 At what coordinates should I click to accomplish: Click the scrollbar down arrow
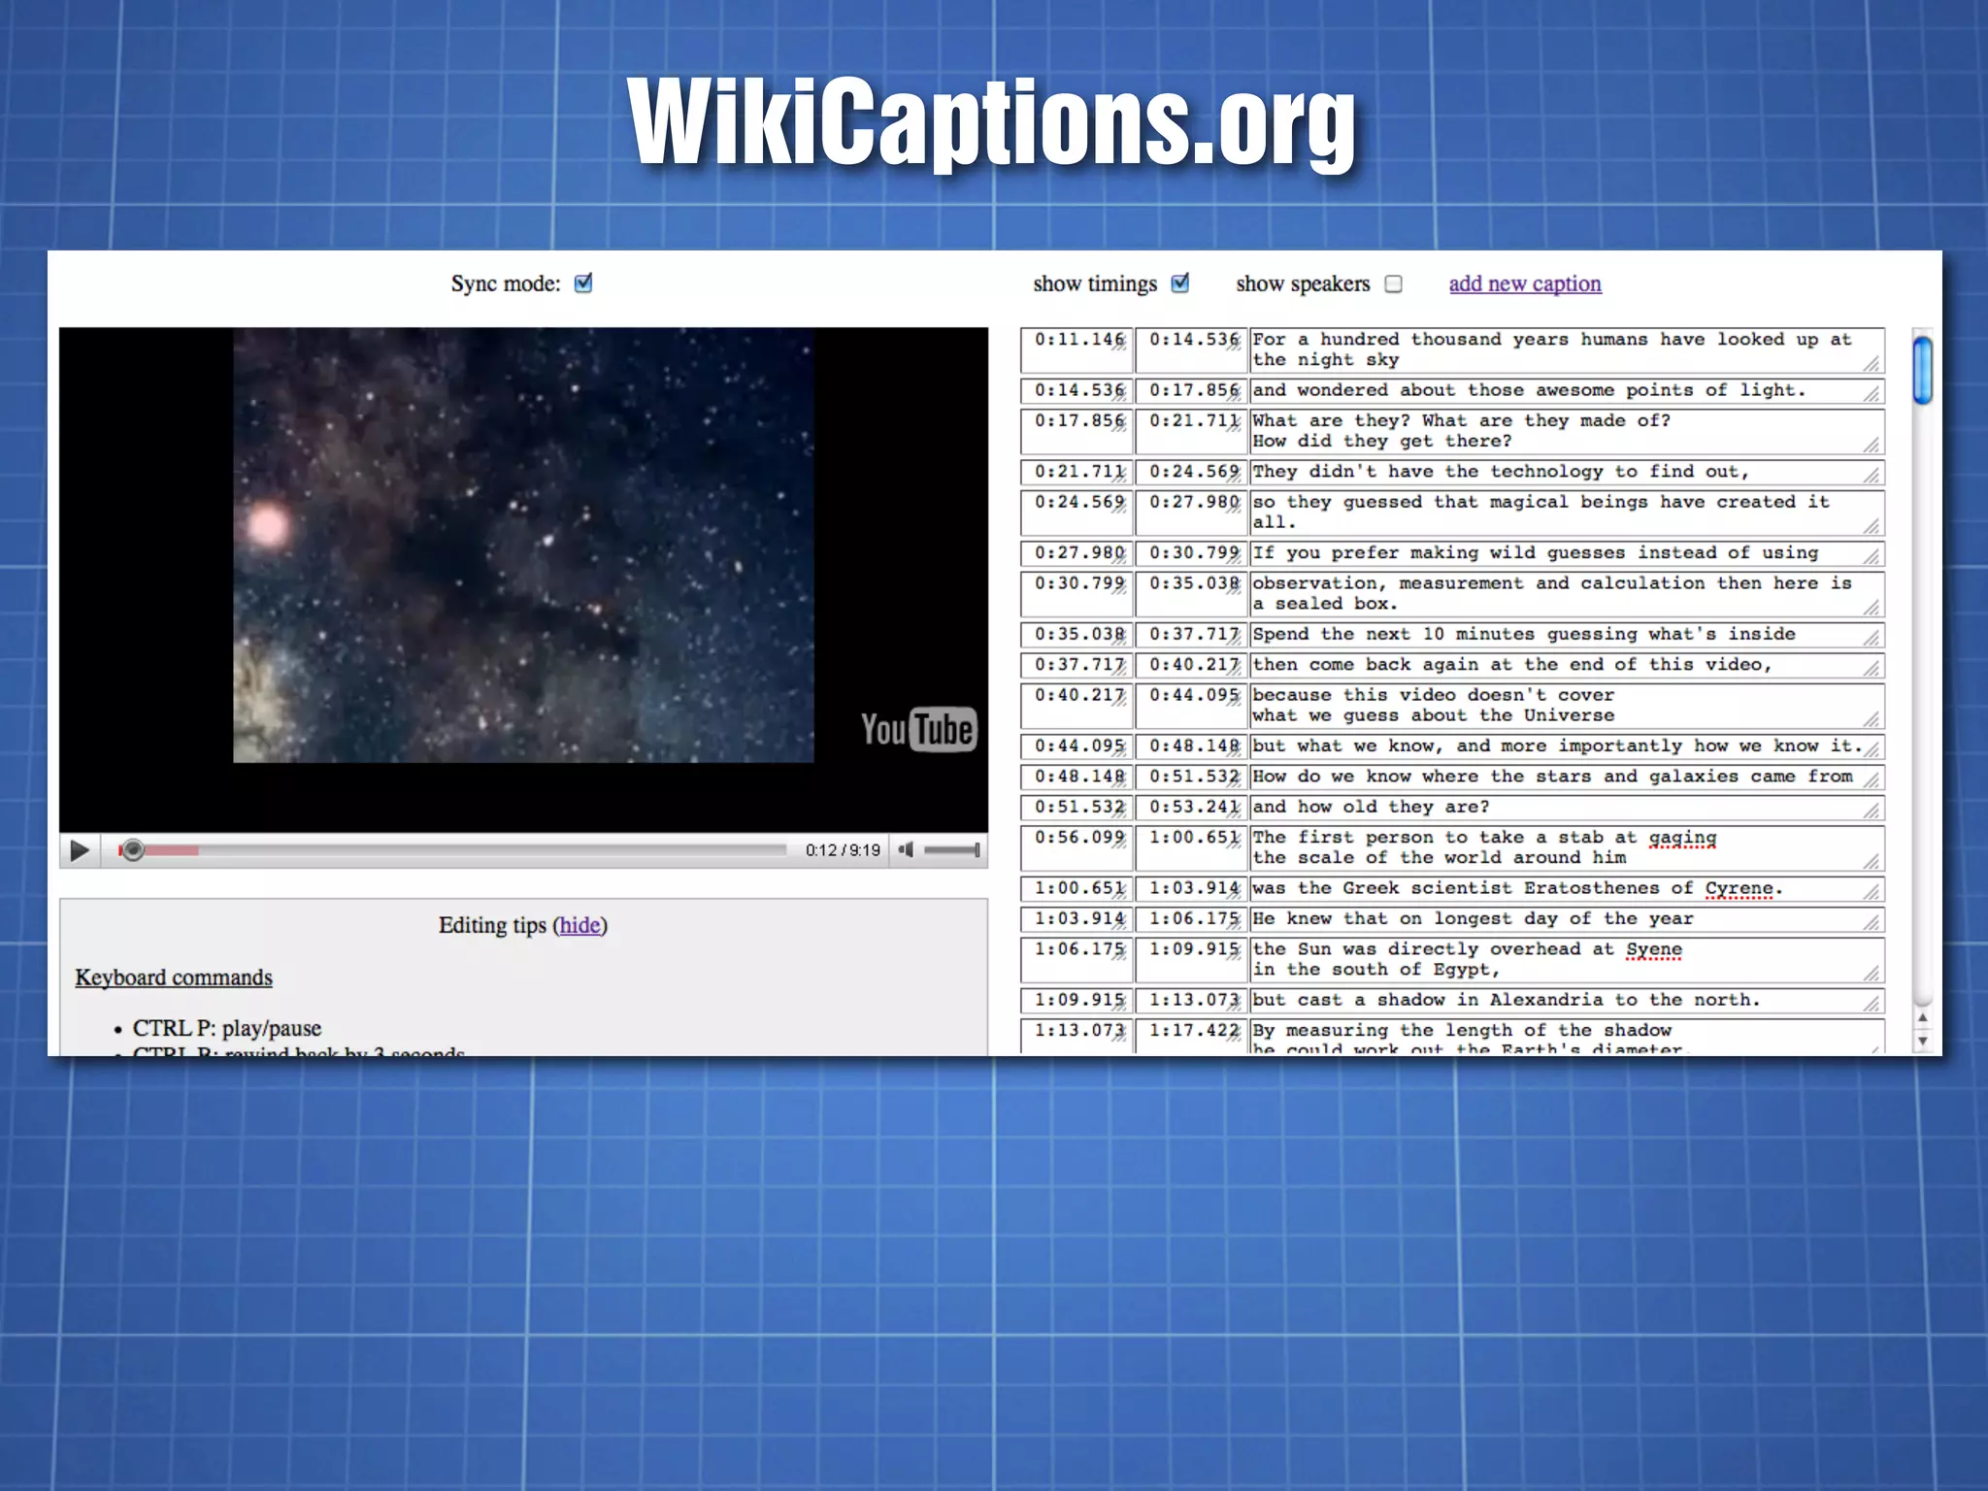coord(1922,1042)
